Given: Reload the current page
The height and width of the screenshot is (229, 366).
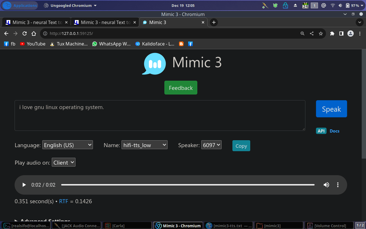Looking at the screenshot, I should click(x=25, y=33).
